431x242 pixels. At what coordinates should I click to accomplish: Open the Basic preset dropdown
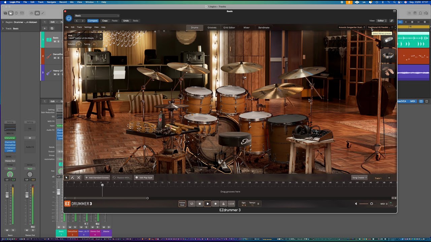coord(97,15)
